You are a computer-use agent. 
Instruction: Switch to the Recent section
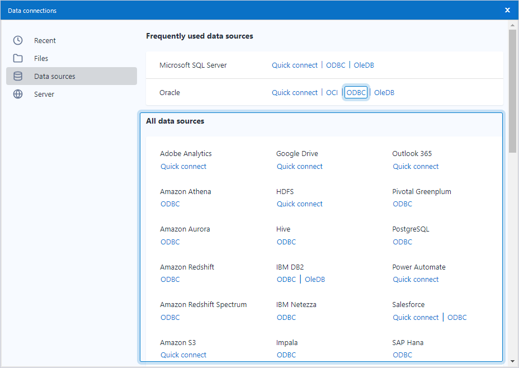pos(44,40)
